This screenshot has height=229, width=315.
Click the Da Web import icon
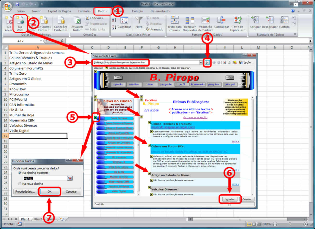tap(20, 21)
